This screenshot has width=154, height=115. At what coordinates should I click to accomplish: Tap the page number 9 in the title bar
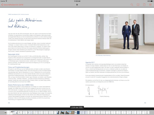[77, 5]
